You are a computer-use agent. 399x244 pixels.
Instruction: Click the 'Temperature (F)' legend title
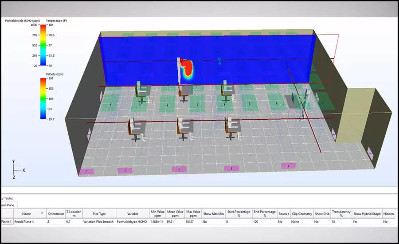56,21
